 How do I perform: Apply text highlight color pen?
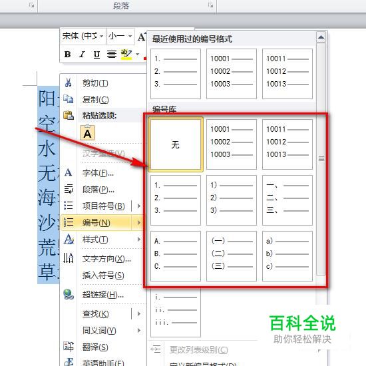[126, 54]
